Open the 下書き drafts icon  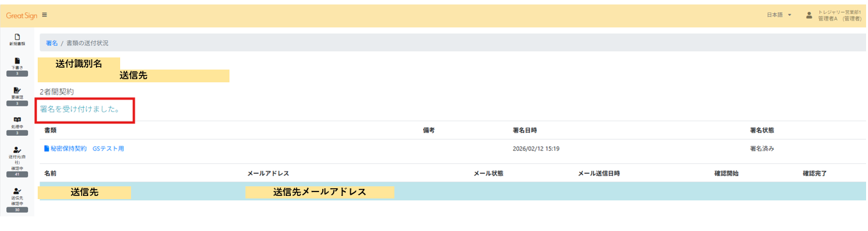[x=17, y=61]
